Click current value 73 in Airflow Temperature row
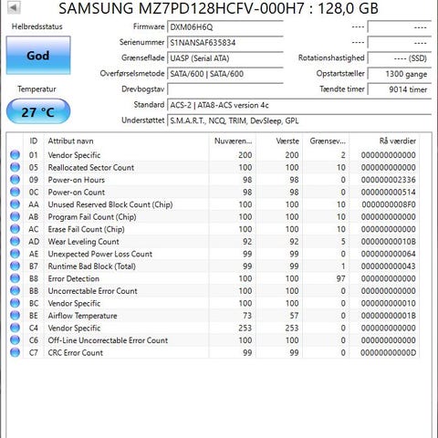Viewport: 438px width, 438px height. tap(247, 316)
